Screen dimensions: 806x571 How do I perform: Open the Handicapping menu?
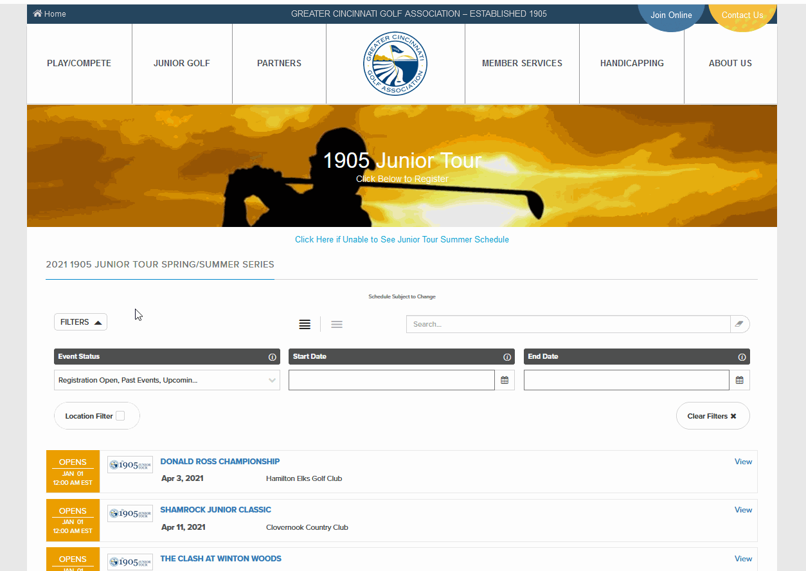click(x=632, y=63)
